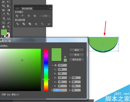Viewport: 130px width, 102px height.
Task: Click Outline pathfinder icon
Action: pos(42,24)
